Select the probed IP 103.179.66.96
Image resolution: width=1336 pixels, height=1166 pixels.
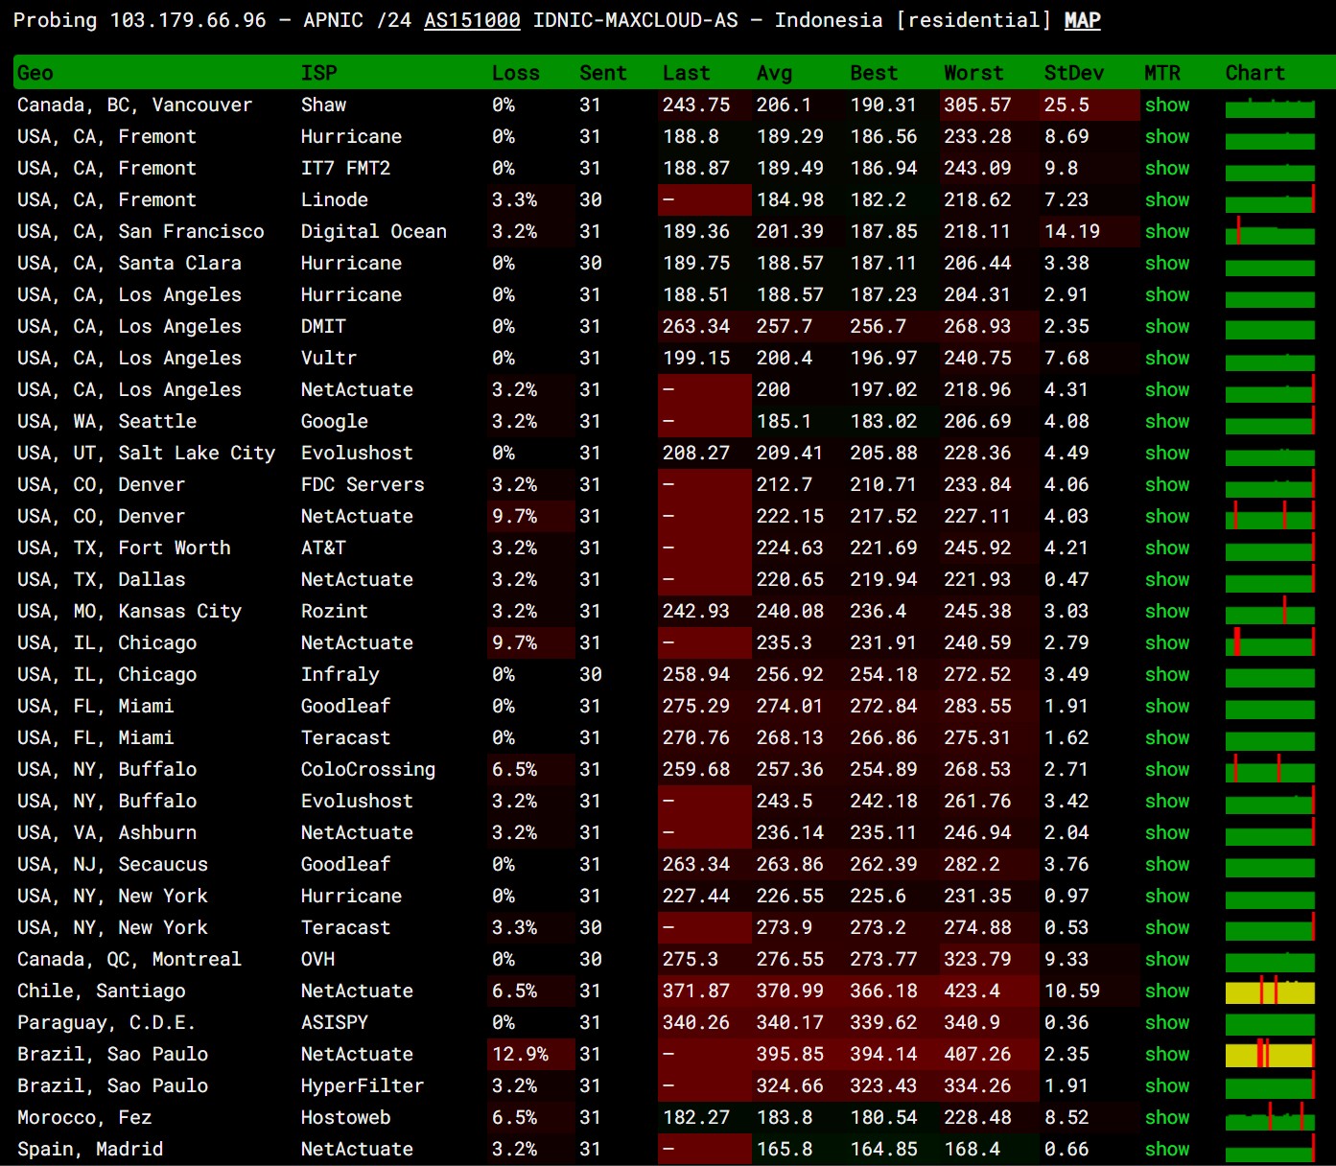[x=188, y=20]
